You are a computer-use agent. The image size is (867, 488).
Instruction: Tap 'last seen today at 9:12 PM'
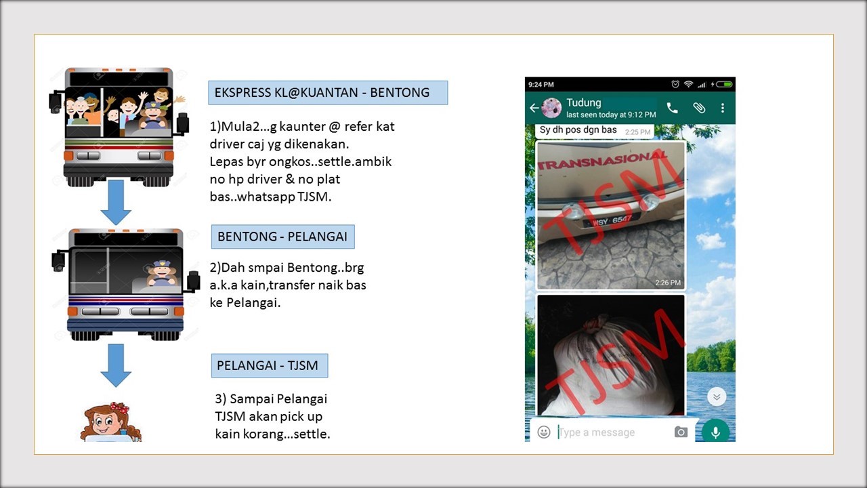611,115
